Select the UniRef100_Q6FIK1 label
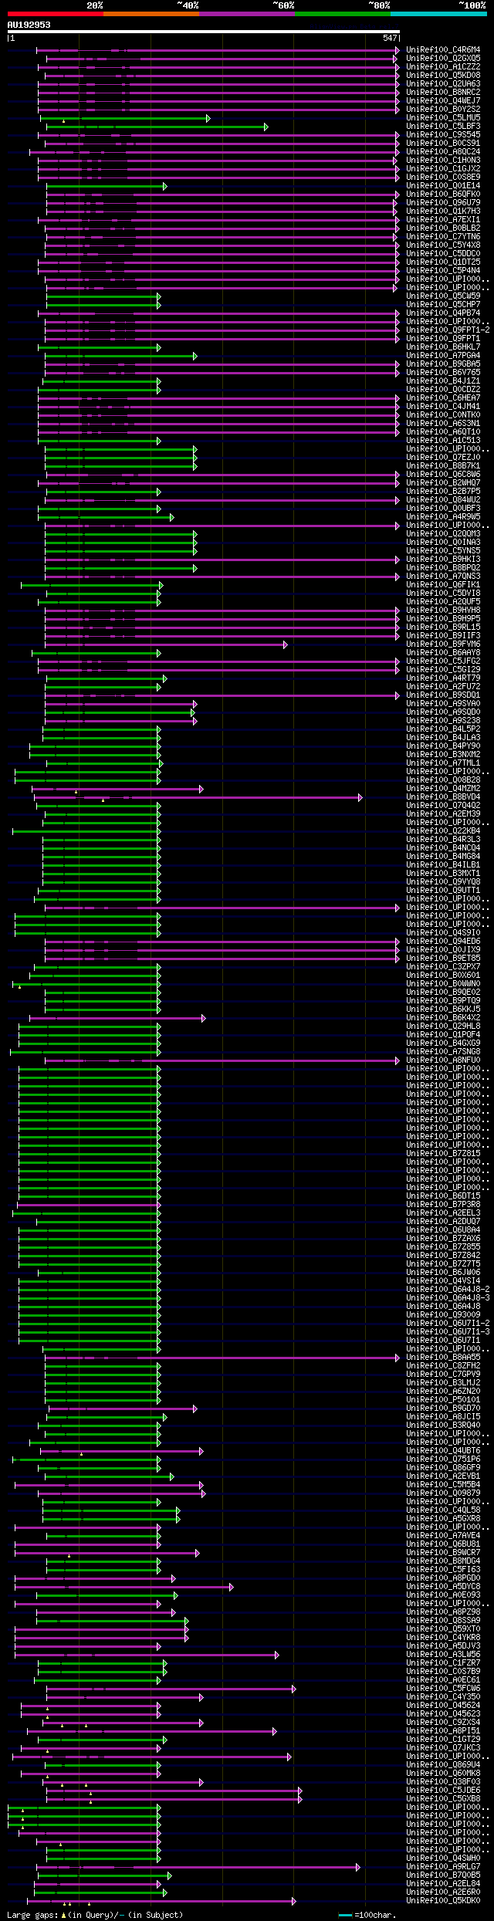Viewport: 494px width, 1921px height. click(443, 585)
